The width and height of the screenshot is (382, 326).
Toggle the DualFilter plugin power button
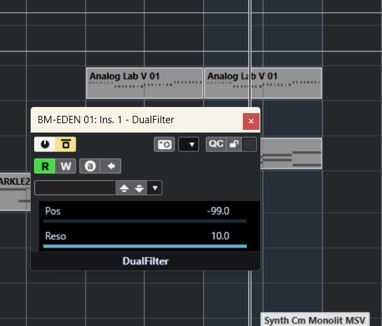[45, 145]
